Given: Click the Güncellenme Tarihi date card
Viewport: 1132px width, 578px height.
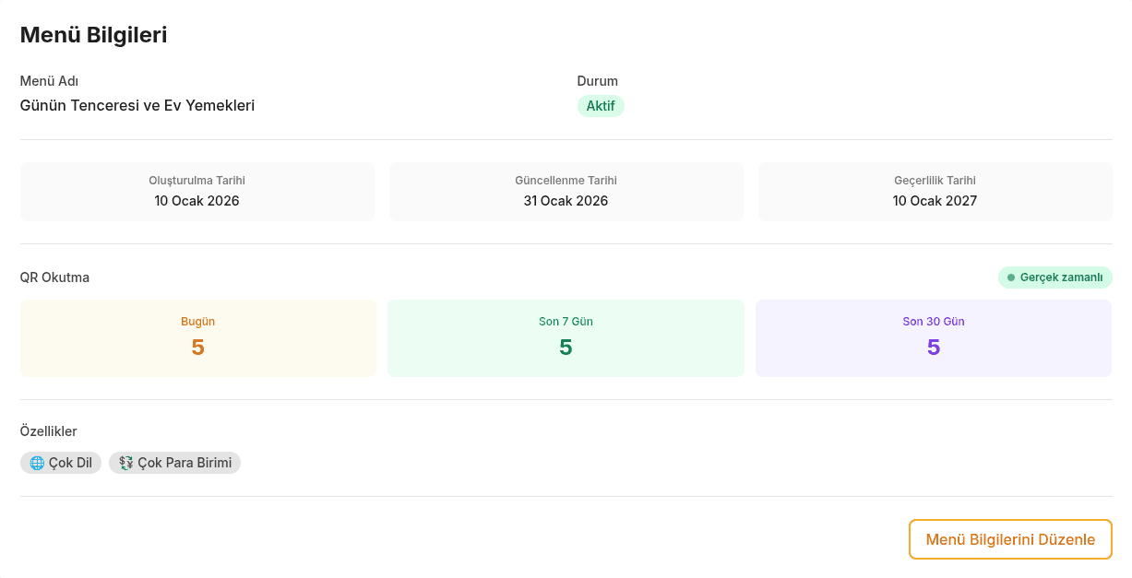Looking at the screenshot, I should click(x=566, y=192).
